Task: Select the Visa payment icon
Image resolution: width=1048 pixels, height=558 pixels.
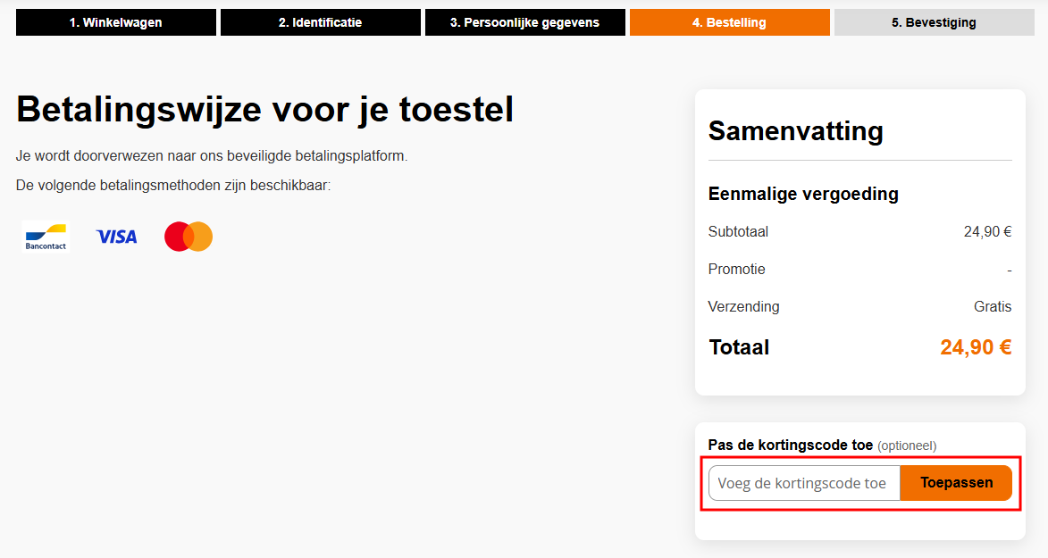Action: pyautogui.click(x=116, y=236)
